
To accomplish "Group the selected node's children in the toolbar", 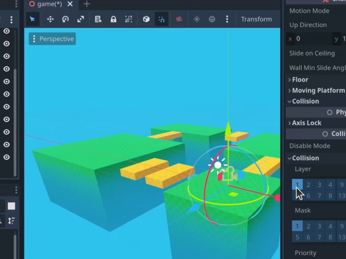I will tap(129, 19).
